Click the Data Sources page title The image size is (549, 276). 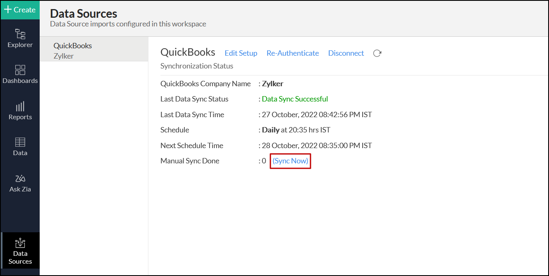click(84, 14)
